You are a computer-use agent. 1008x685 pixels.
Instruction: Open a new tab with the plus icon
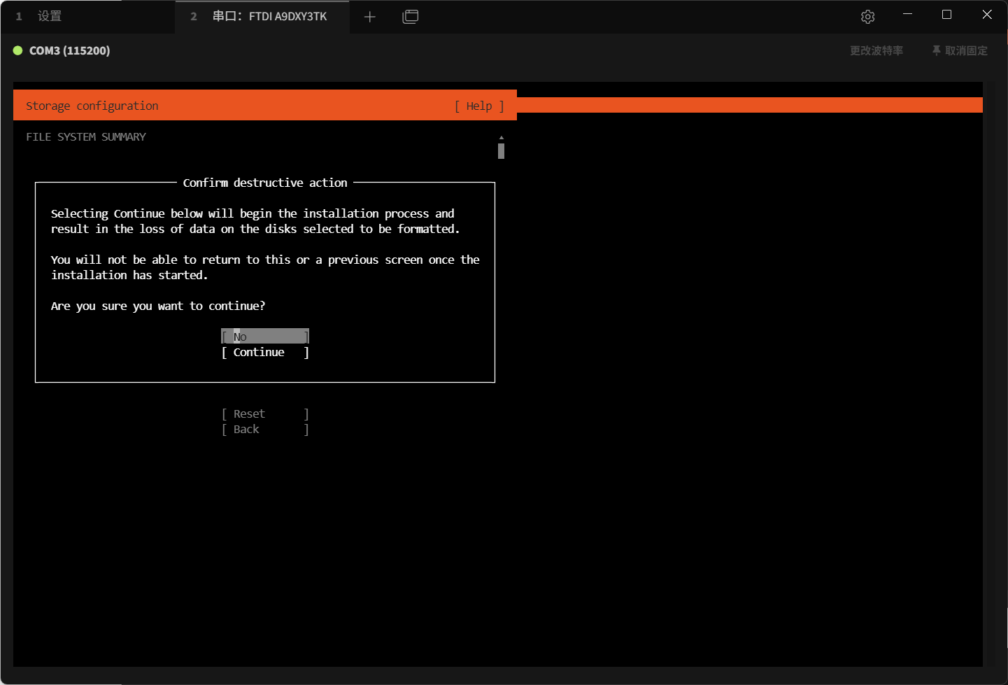point(370,17)
